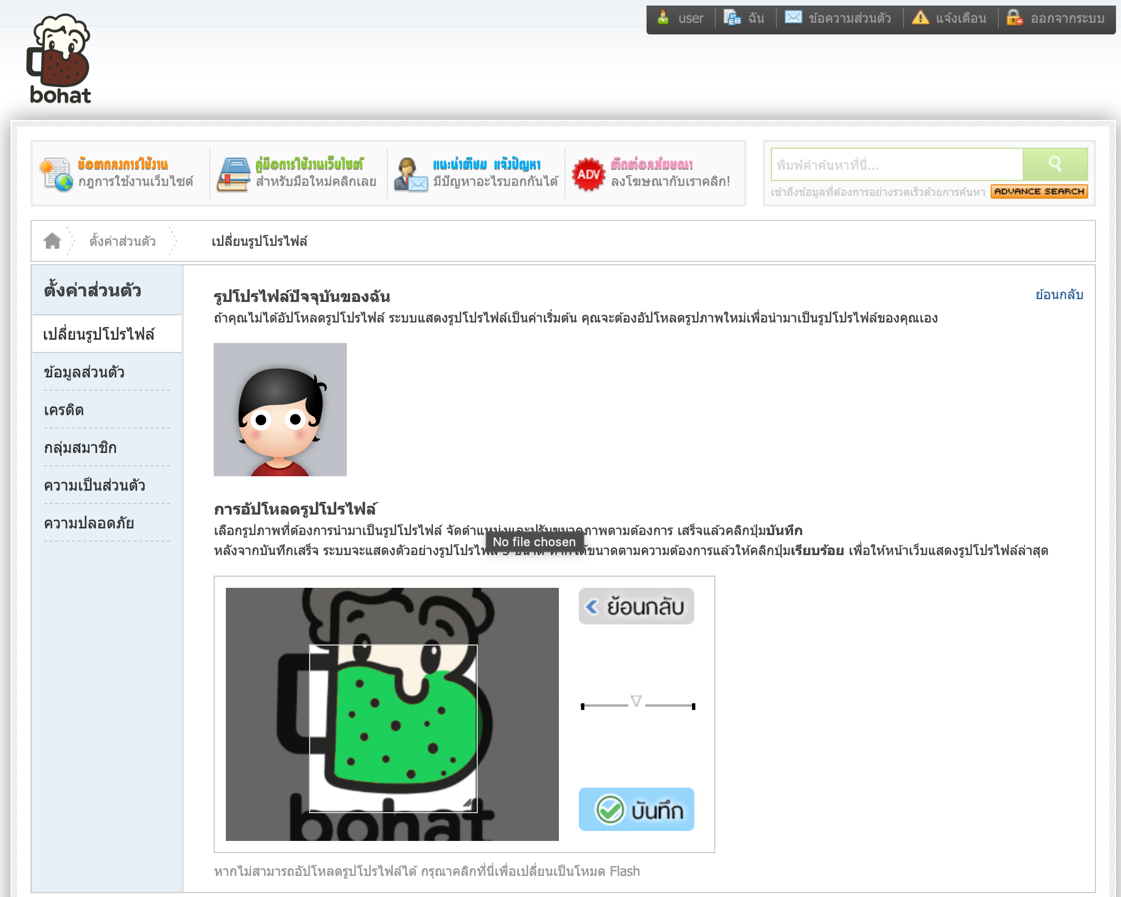Click the terms document with globe icon
This screenshot has width=1121, height=897.
[x=55, y=174]
